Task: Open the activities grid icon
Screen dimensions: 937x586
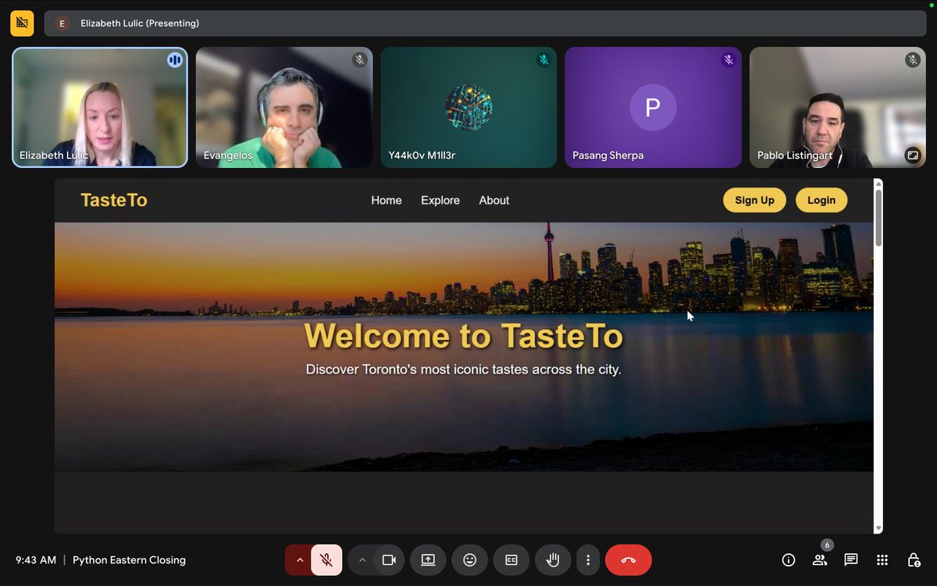Action: tap(882, 559)
